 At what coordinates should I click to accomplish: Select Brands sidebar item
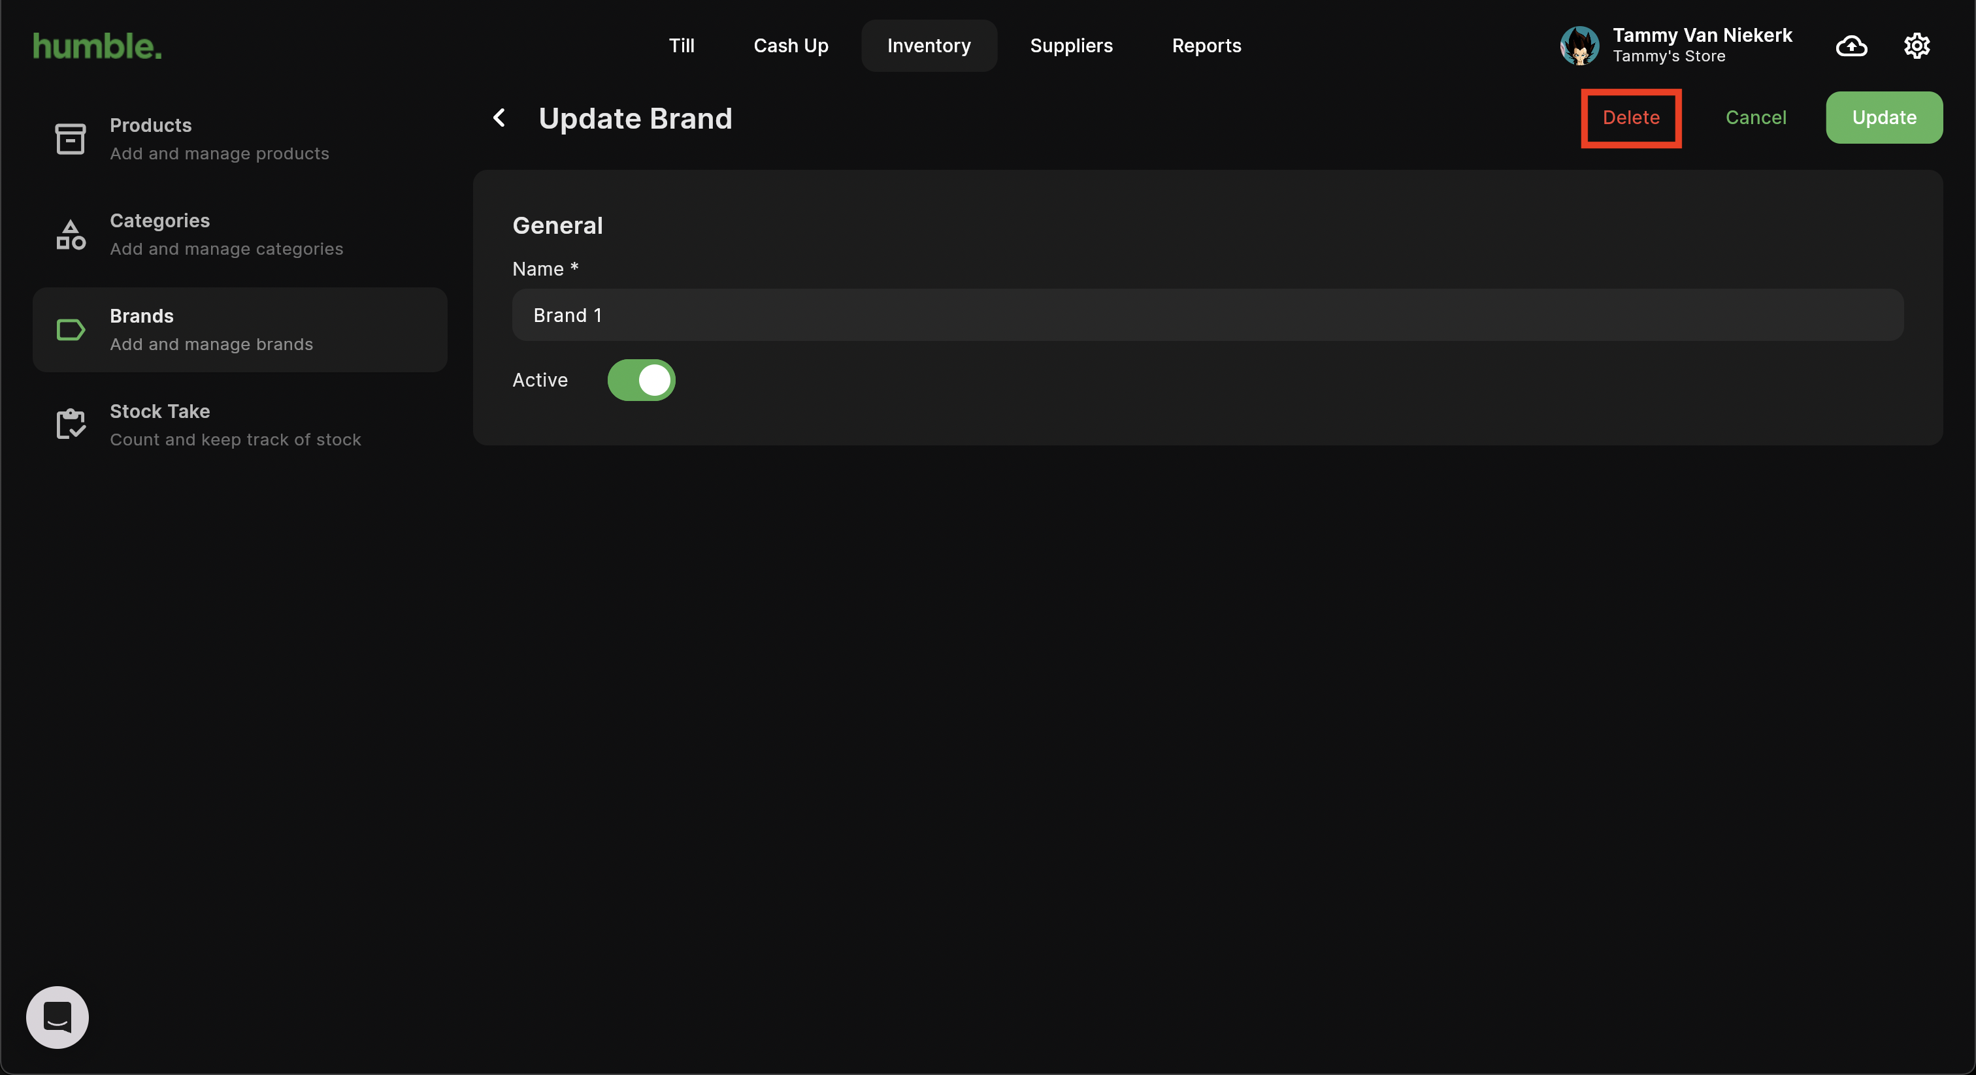pyautogui.click(x=240, y=330)
